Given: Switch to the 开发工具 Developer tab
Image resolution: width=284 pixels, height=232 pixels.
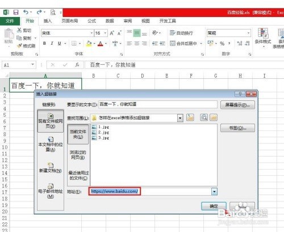Looking at the screenshot, I should (x=168, y=21).
